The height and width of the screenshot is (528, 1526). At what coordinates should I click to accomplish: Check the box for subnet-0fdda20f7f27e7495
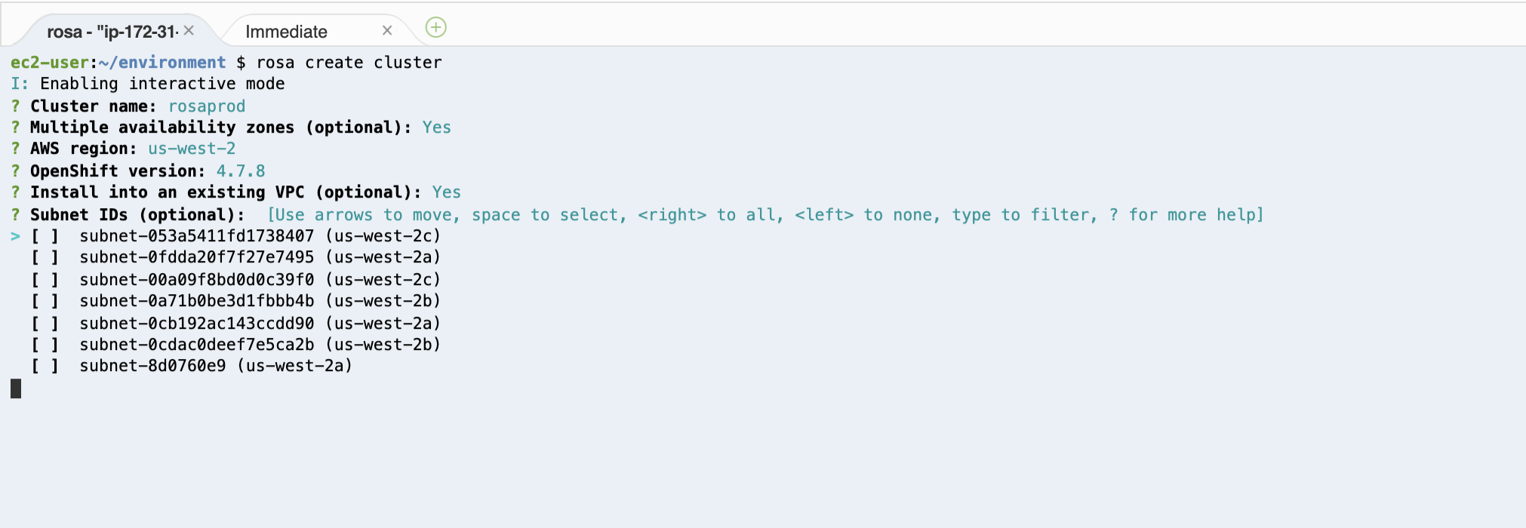[45, 257]
